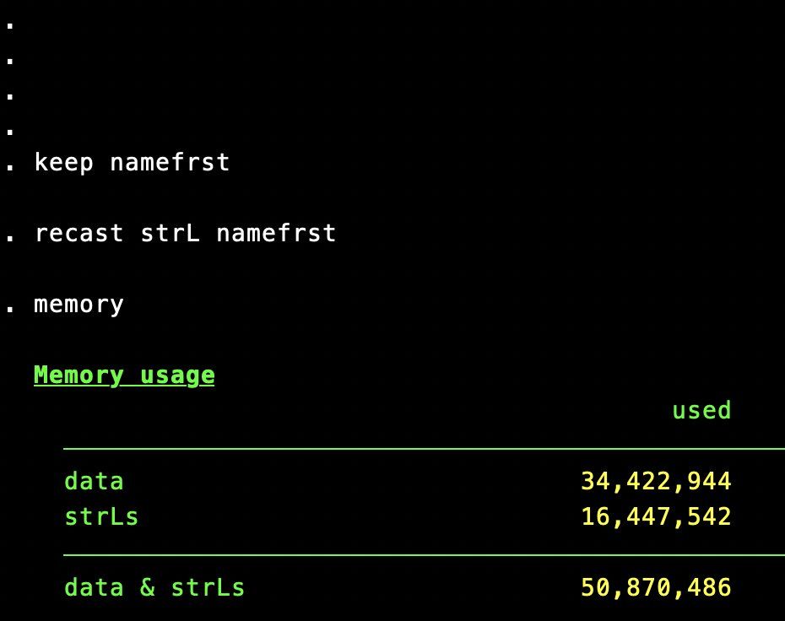Viewport: 785px width, 621px height.
Task: Click the data value 34,422,944
Action: (x=655, y=482)
